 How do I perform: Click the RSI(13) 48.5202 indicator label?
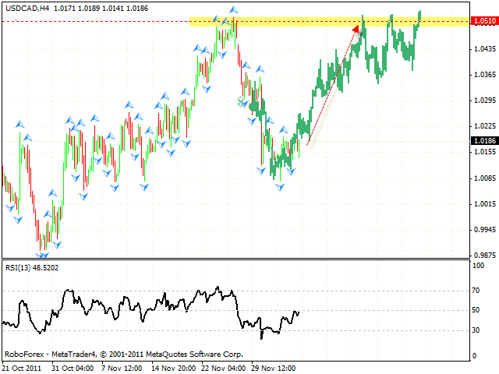[x=33, y=267]
